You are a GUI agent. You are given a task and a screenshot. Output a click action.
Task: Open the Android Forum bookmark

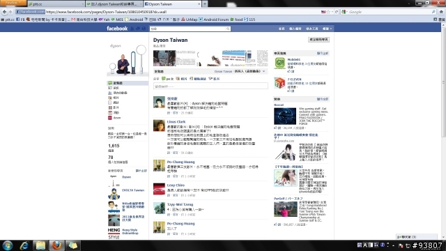click(x=214, y=20)
